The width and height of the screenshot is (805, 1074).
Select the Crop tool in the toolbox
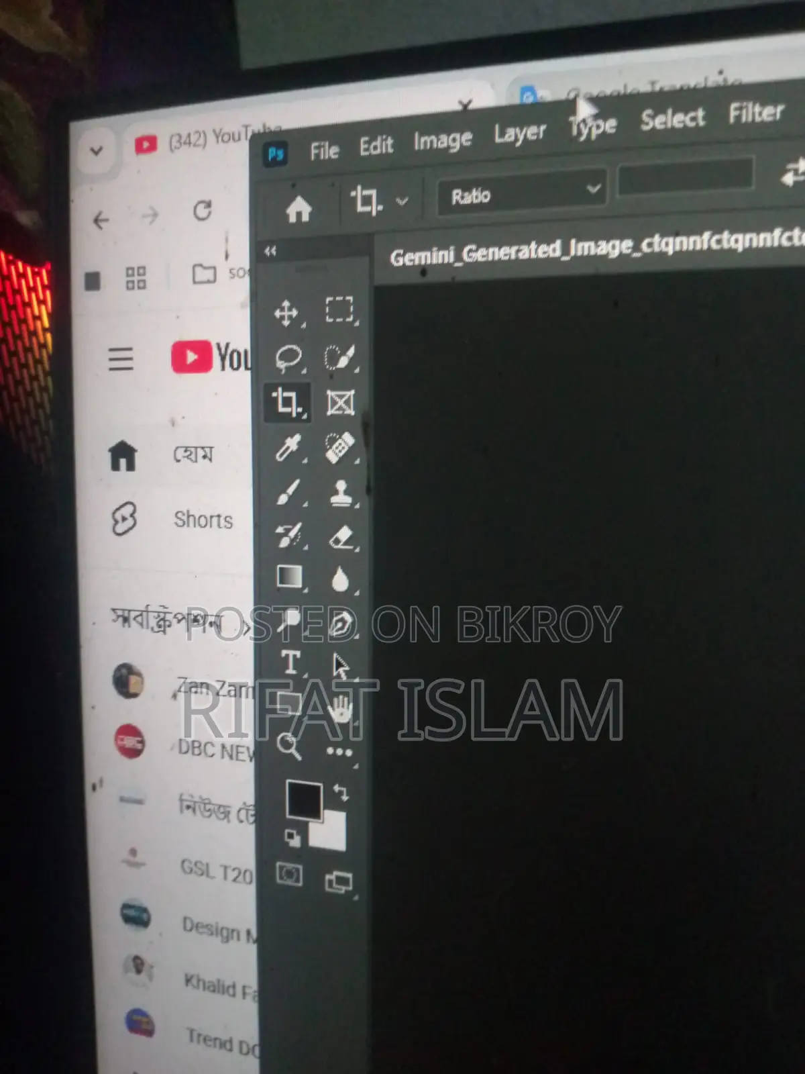click(x=286, y=403)
